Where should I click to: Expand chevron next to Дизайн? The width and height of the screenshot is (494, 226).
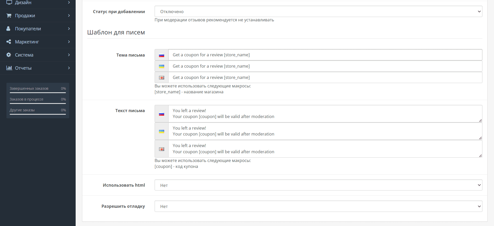[69, 2]
